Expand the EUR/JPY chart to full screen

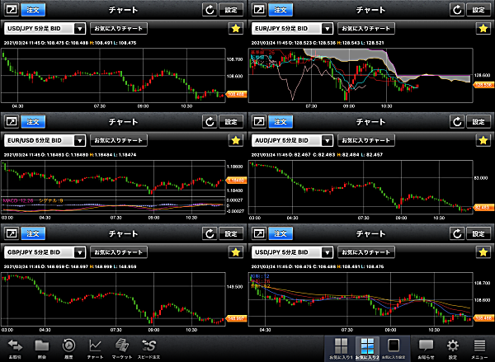click(x=259, y=10)
